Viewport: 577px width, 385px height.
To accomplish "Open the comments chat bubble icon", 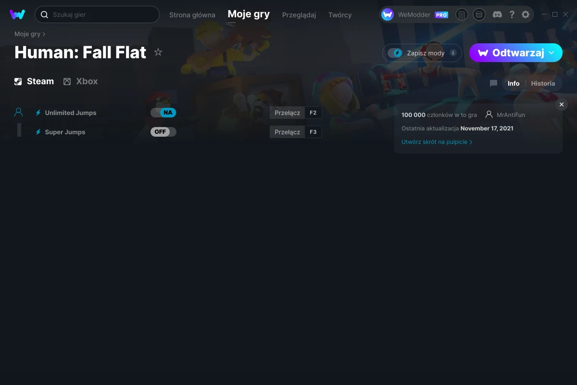I will [x=493, y=83].
